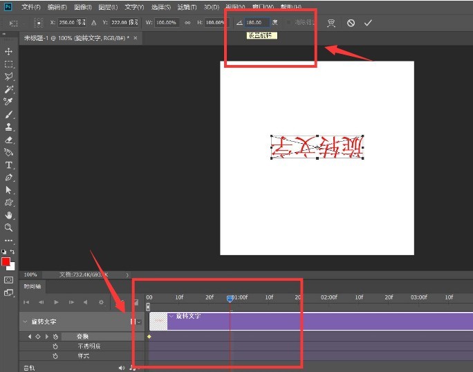Go to next 变换 keyframe

coord(47,337)
